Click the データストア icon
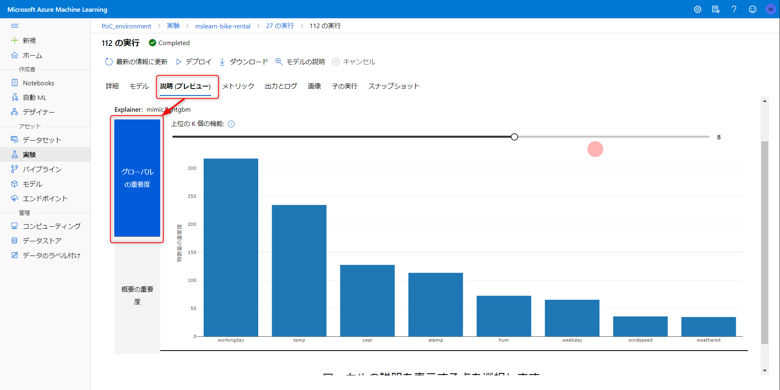 point(15,240)
